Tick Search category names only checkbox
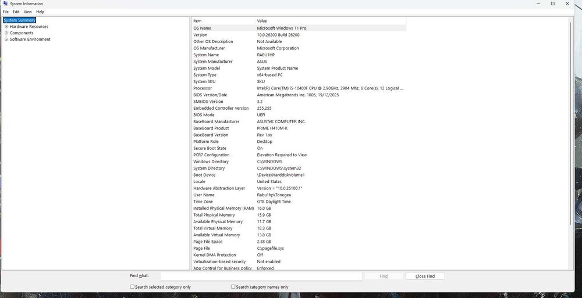The image size is (582, 298). pos(233,286)
